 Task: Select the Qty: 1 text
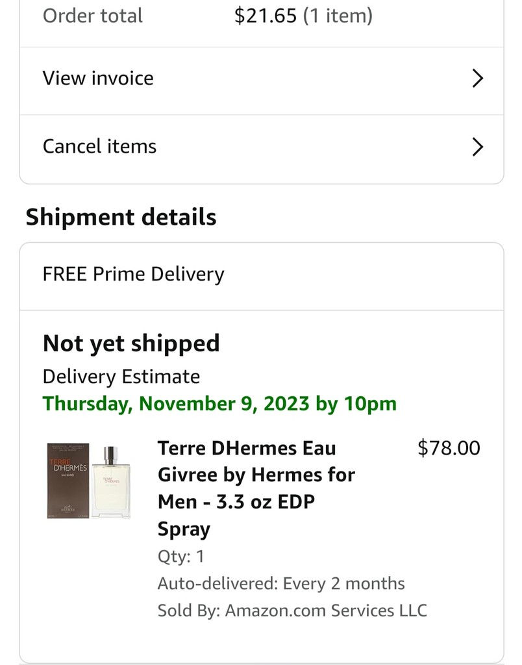[x=180, y=557]
